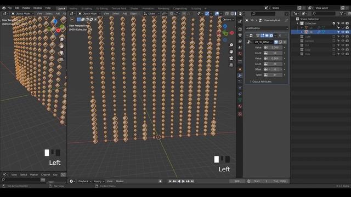
Task: Toggle camera view gizmo in main viewport
Action: (231, 59)
